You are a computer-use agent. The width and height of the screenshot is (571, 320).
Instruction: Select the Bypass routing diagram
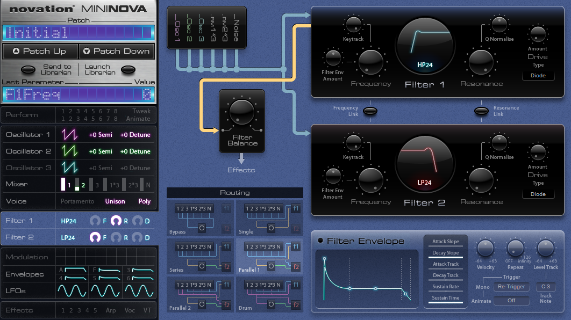pyautogui.click(x=200, y=219)
